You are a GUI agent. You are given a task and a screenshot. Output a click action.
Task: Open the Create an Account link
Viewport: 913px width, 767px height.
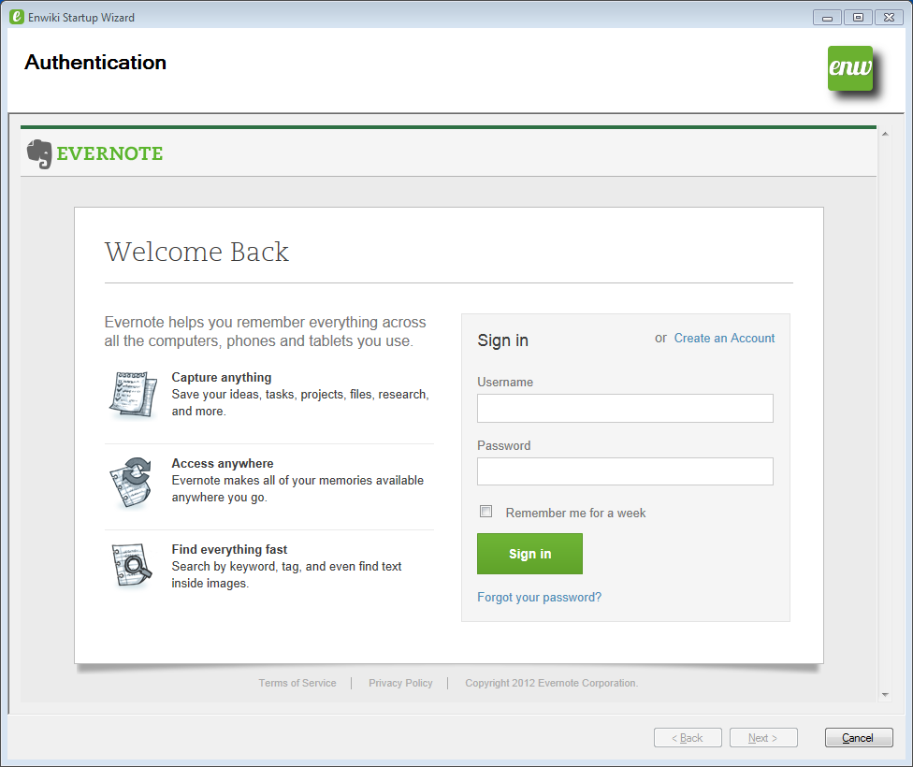[724, 339]
